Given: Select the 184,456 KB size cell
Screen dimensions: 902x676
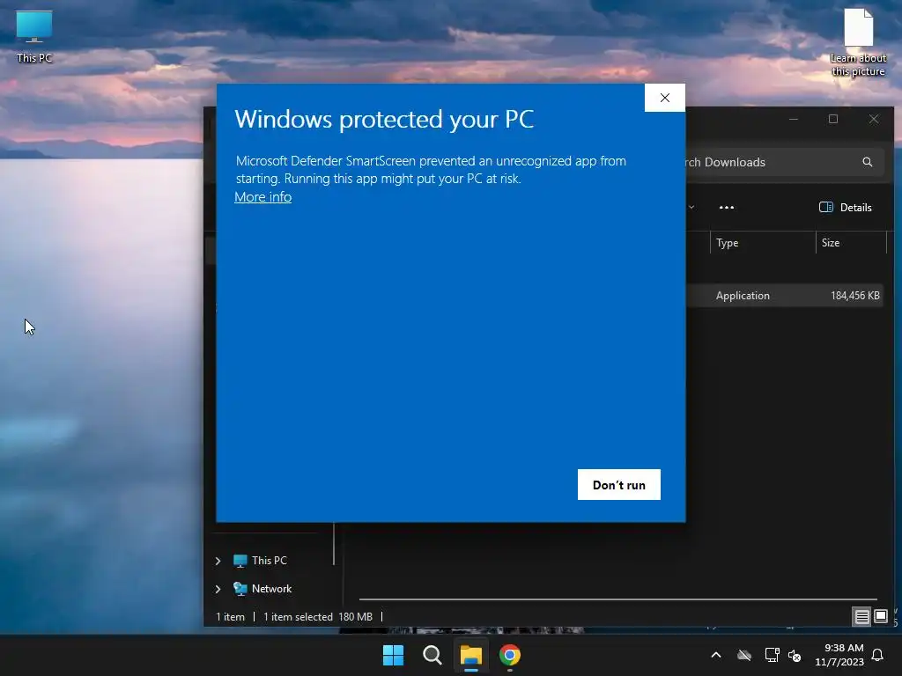Looking at the screenshot, I should point(854,296).
